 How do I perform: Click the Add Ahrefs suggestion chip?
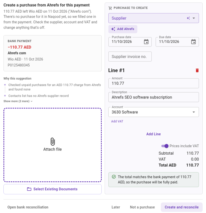tap(123, 29)
